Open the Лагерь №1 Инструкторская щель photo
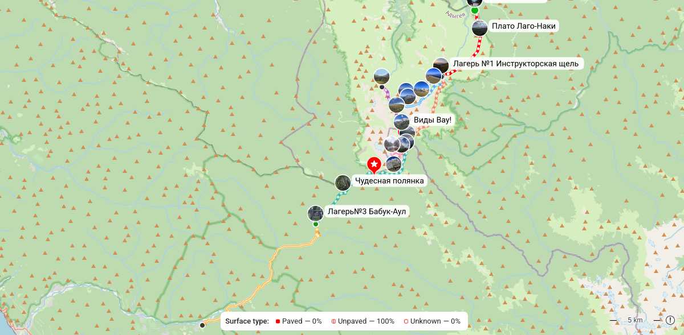The image size is (684, 335). 441,66
